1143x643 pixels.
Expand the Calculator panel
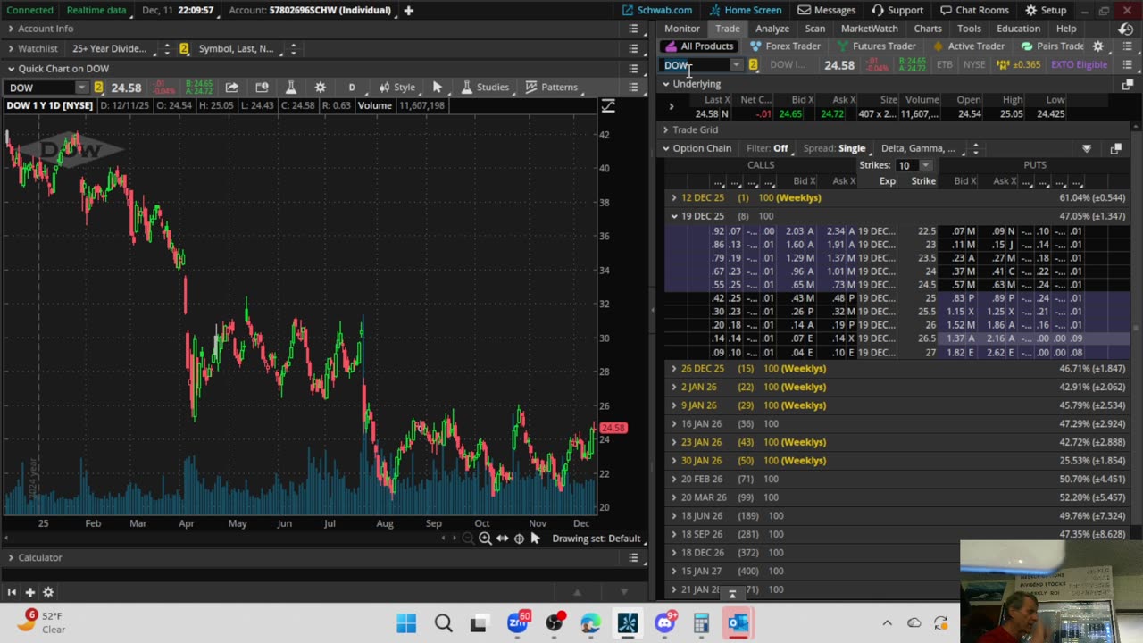click(x=11, y=557)
